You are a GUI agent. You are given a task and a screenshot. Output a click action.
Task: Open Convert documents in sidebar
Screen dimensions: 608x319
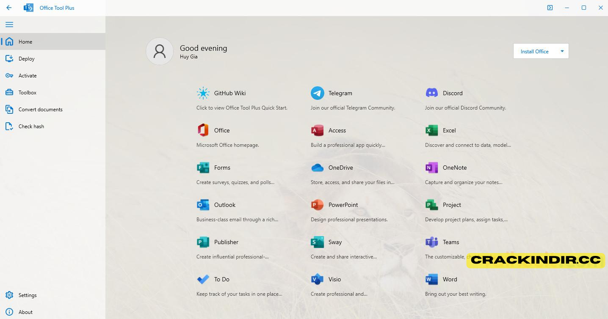coord(53,109)
